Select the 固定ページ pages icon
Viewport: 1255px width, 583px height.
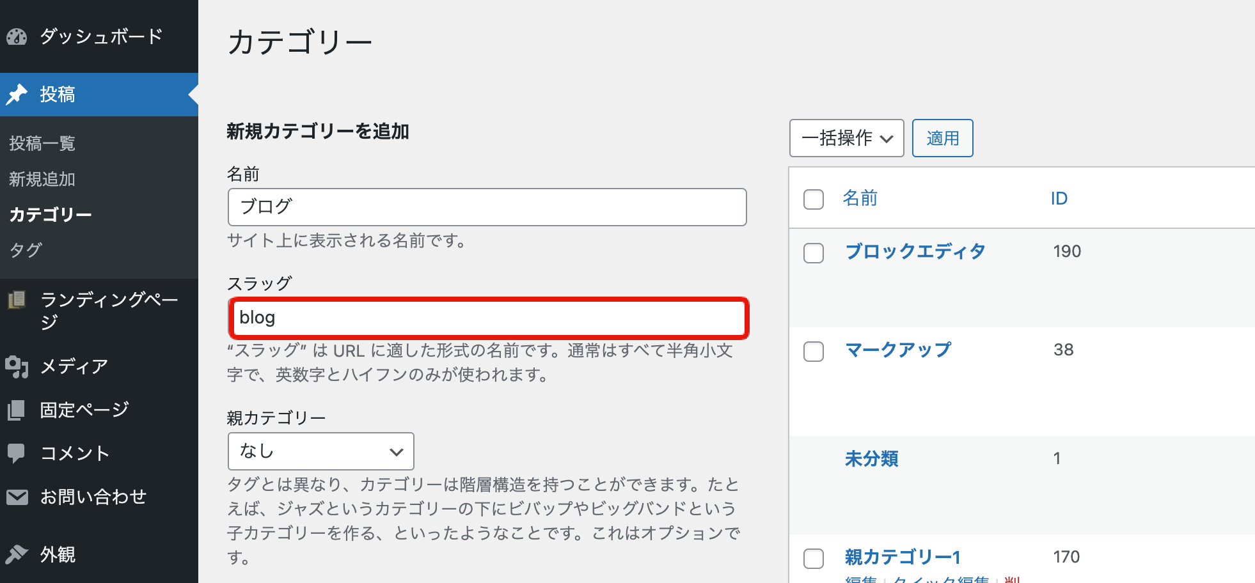[x=17, y=409]
